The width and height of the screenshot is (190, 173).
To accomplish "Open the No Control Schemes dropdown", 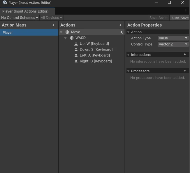I will (20, 18).
